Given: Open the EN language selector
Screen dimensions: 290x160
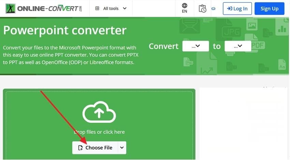Looking at the screenshot, I should tap(184, 8).
